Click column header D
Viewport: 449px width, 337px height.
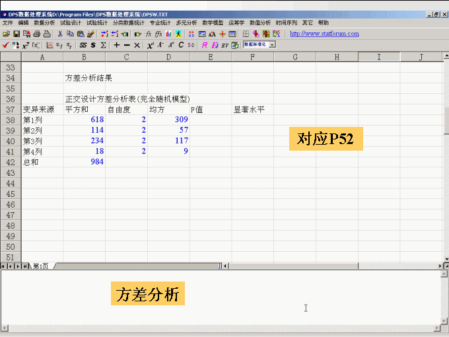(x=168, y=57)
